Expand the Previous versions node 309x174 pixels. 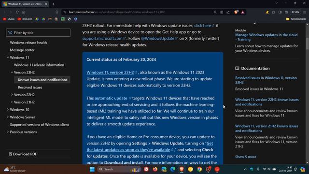[x=8, y=132]
